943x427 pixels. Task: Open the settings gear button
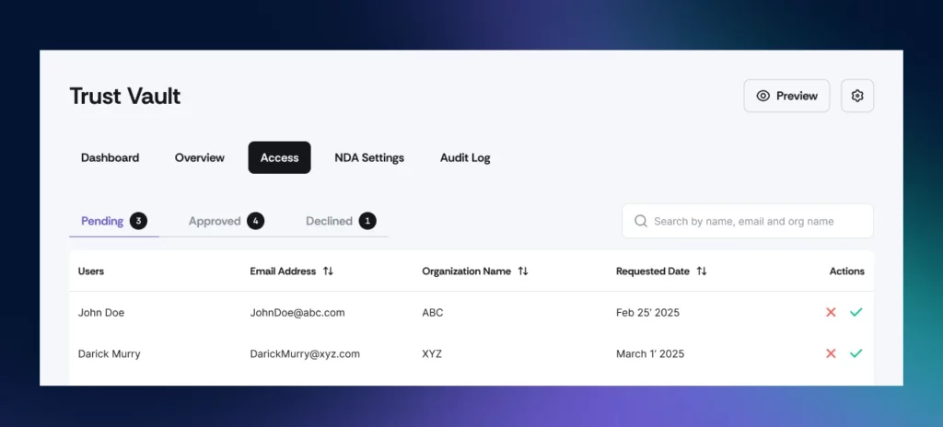857,96
